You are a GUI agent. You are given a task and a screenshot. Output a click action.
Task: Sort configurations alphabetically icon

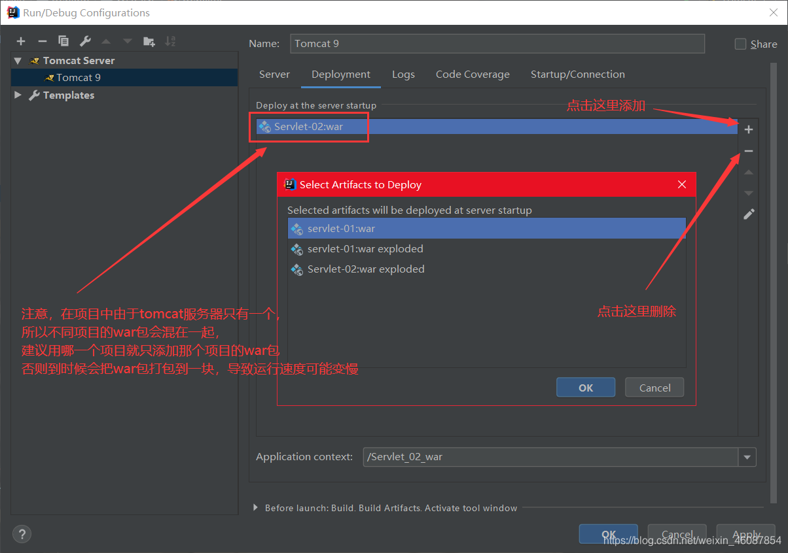click(170, 41)
